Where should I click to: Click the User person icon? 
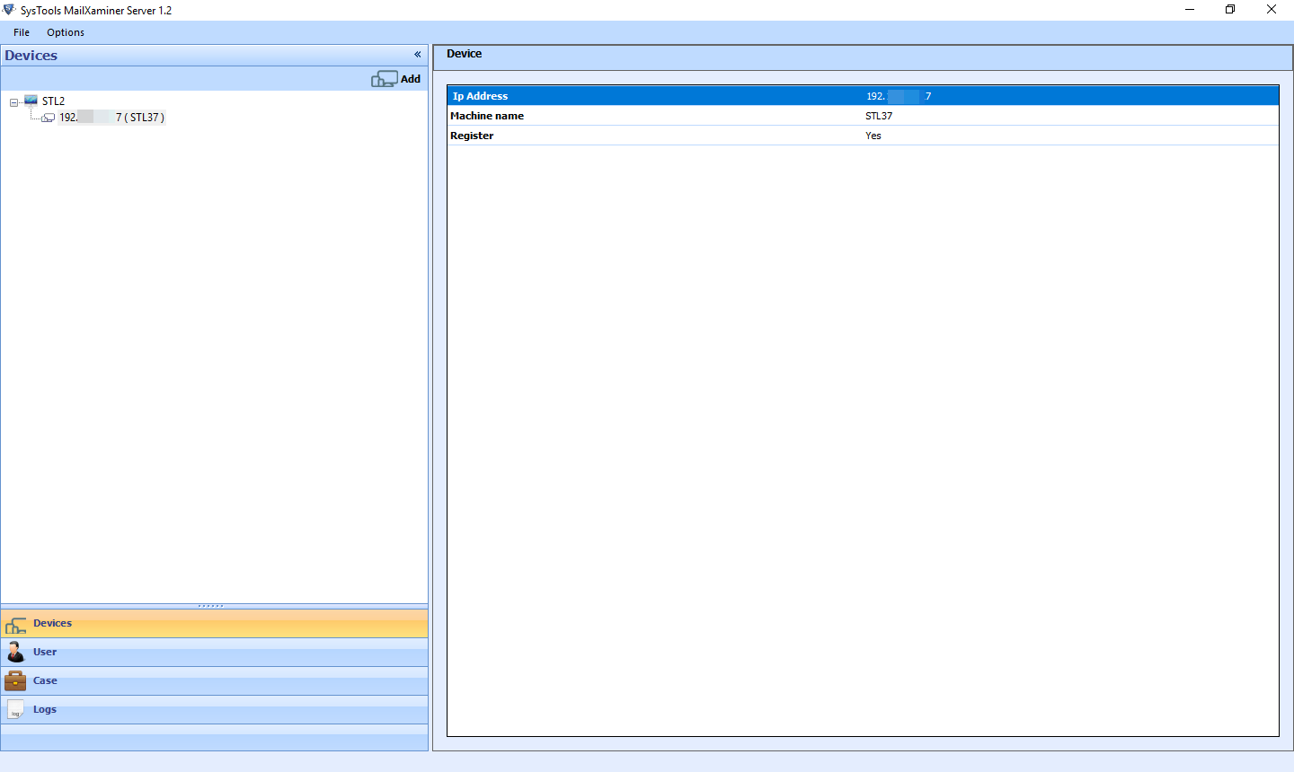pos(15,652)
